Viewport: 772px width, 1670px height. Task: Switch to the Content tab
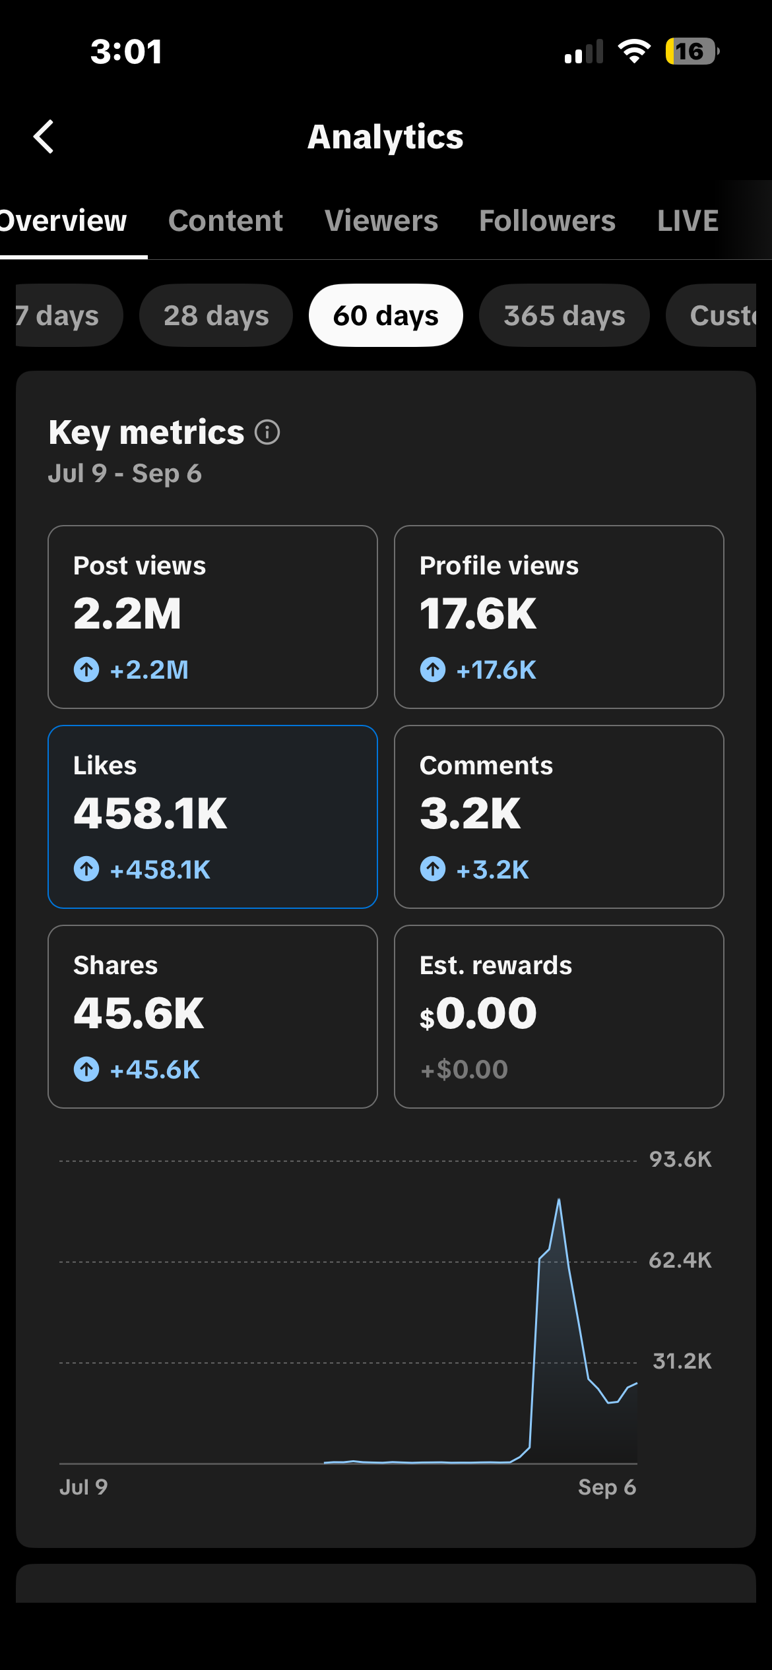(x=226, y=221)
